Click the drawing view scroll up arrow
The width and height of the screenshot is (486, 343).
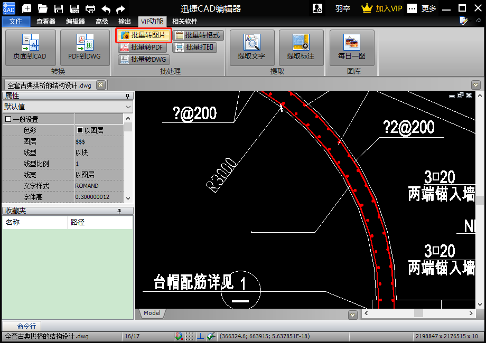pyautogui.click(x=480, y=96)
